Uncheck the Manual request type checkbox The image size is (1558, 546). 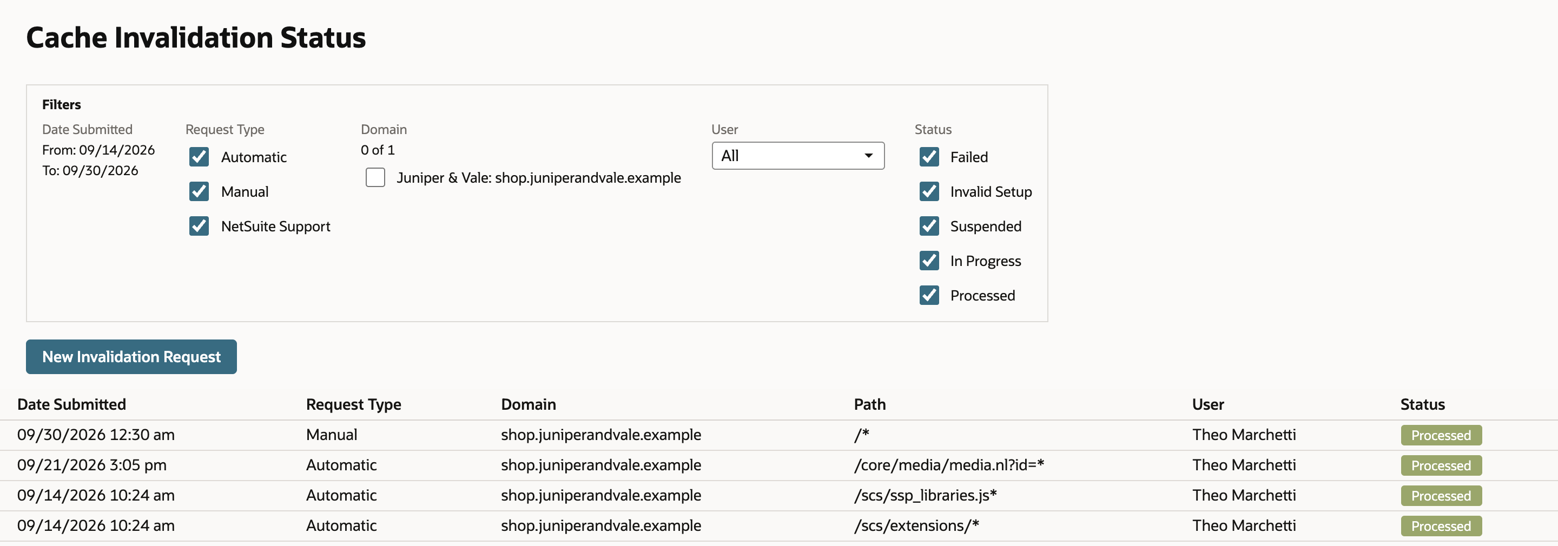pos(199,192)
